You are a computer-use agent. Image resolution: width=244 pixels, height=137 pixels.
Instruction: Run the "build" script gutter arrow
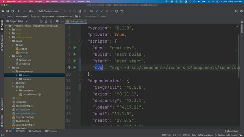point(75,54)
